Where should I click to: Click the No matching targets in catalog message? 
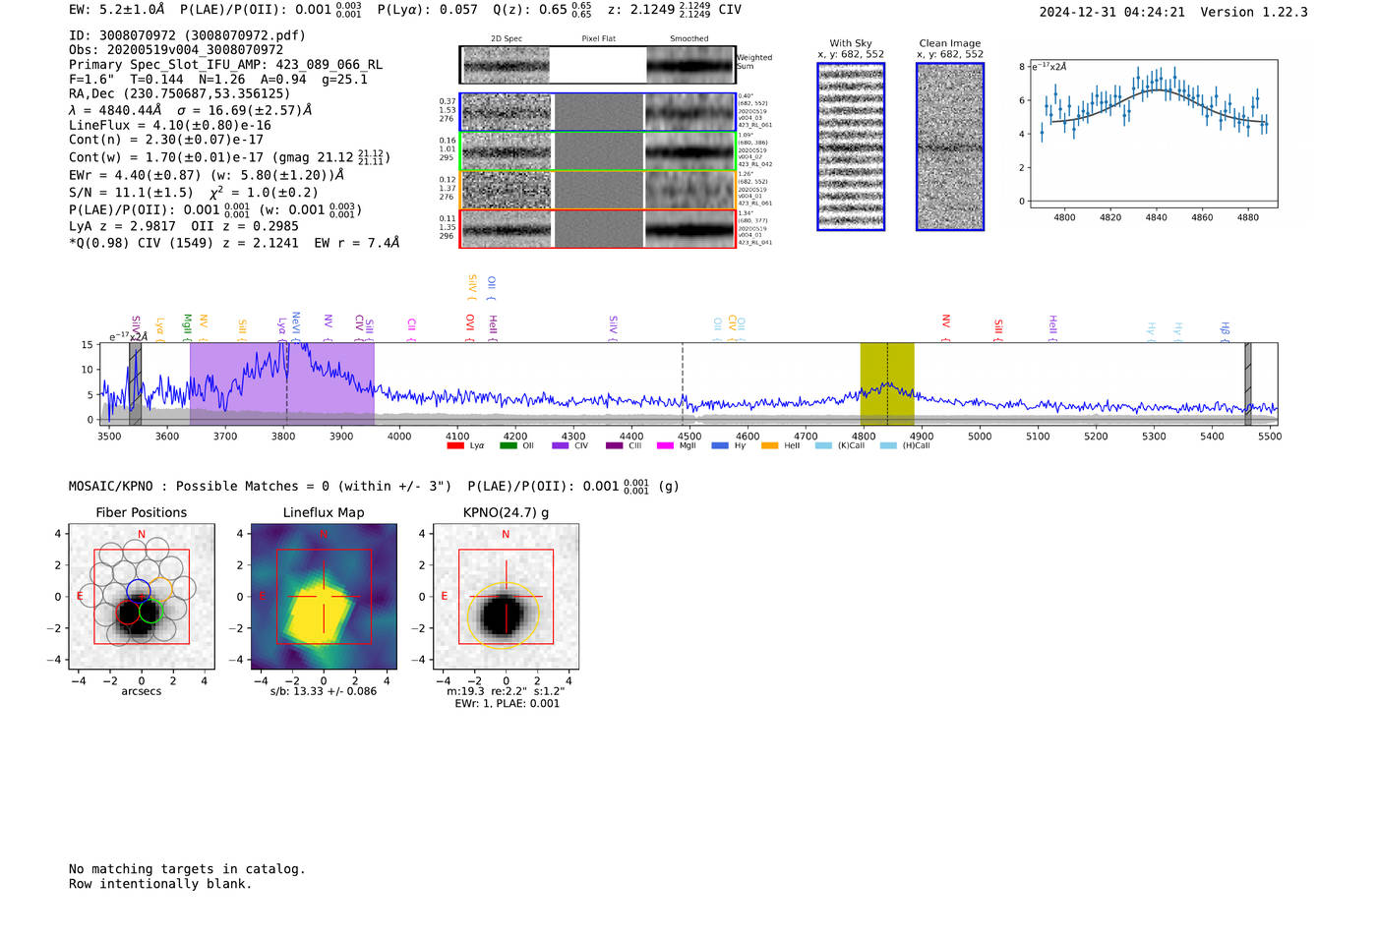(x=187, y=869)
